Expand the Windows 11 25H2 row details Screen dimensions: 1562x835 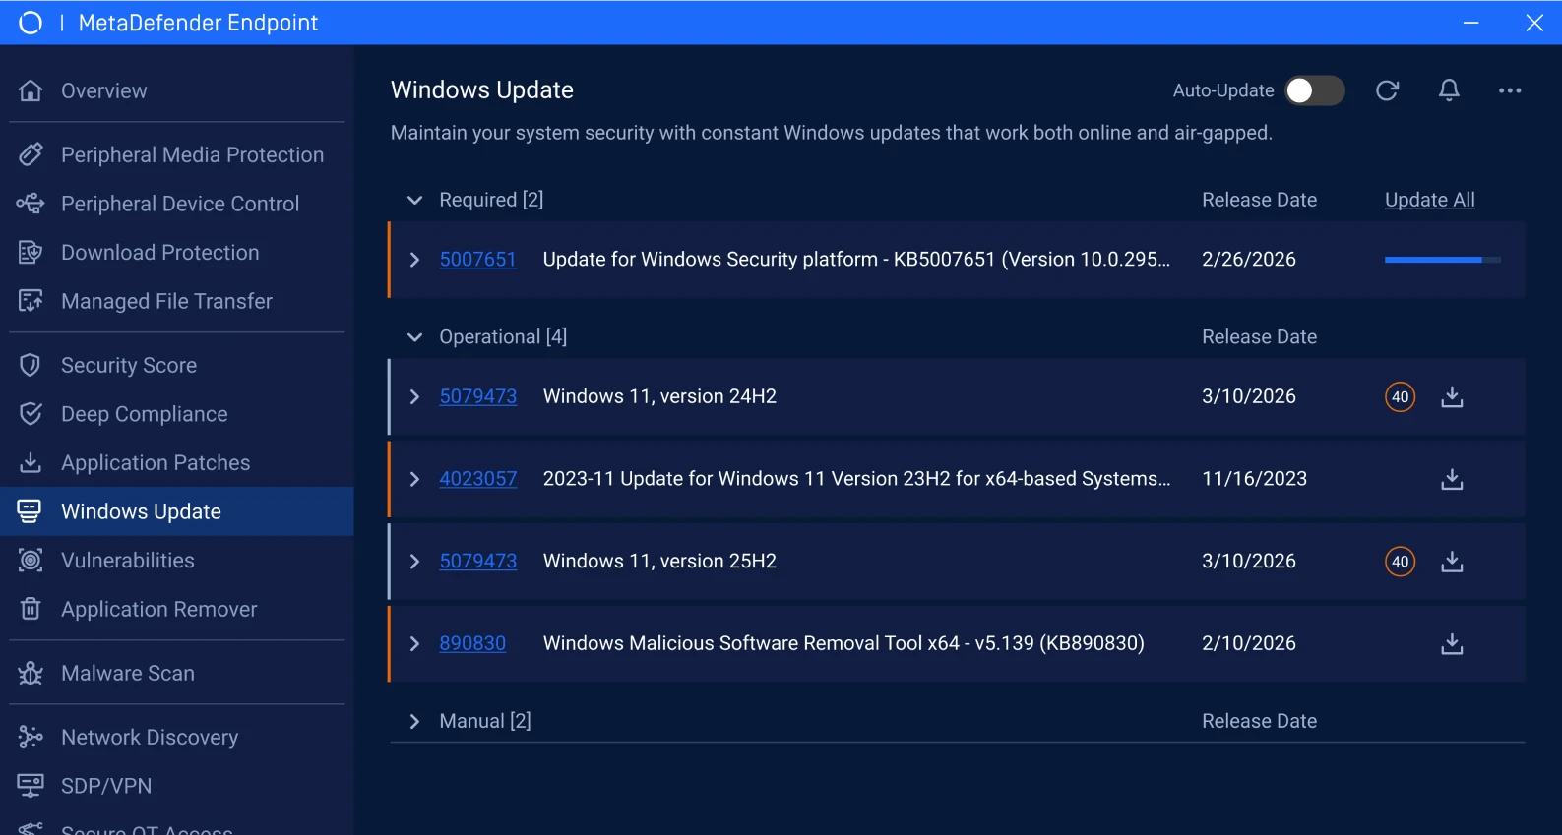click(x=414, y=562)
